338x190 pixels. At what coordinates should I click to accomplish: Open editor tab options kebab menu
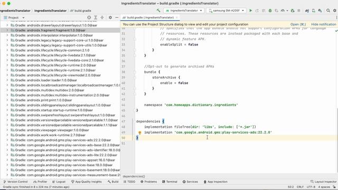click(336, 17)
